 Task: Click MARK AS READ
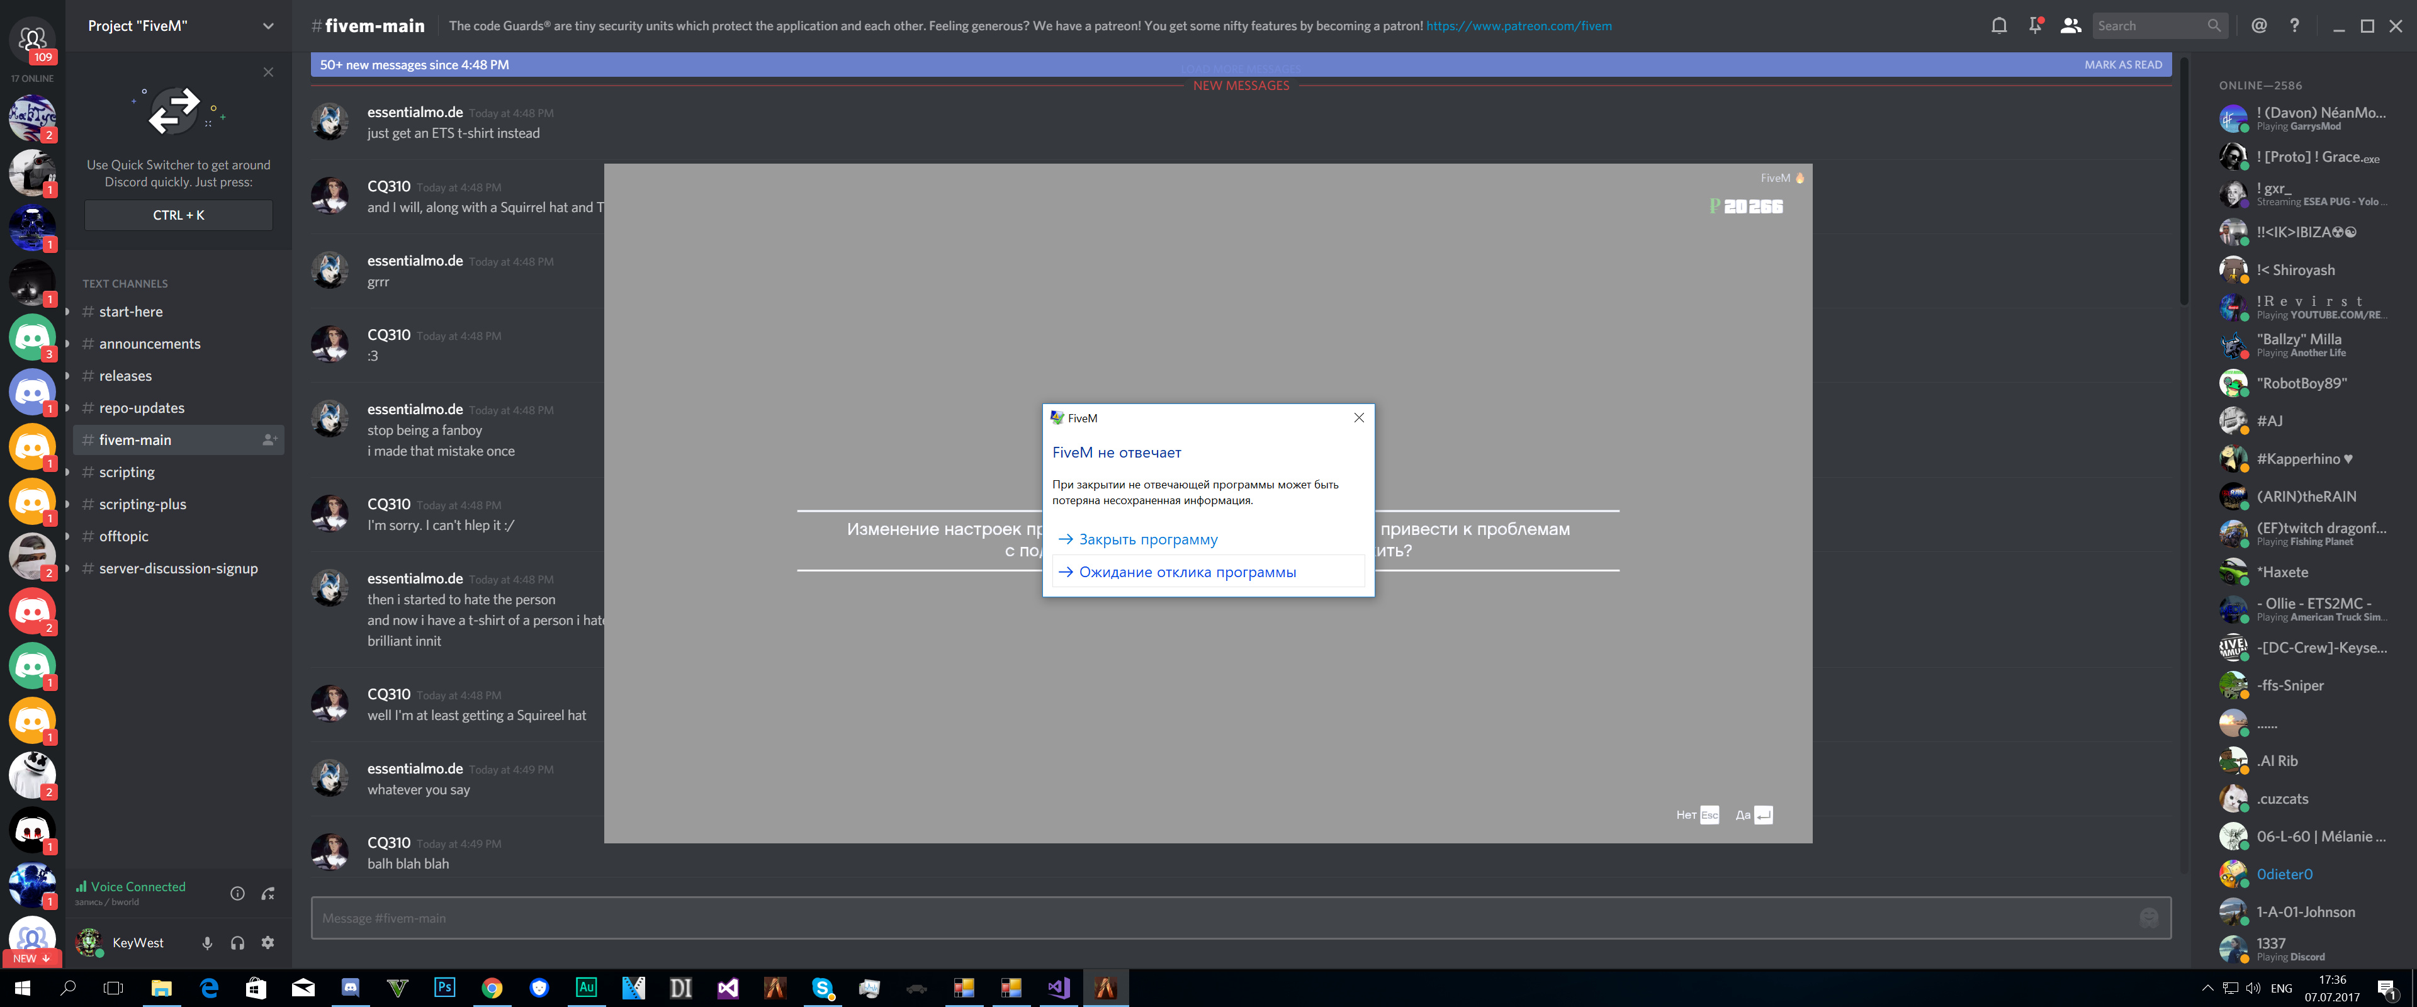[x=2122, y=65]
